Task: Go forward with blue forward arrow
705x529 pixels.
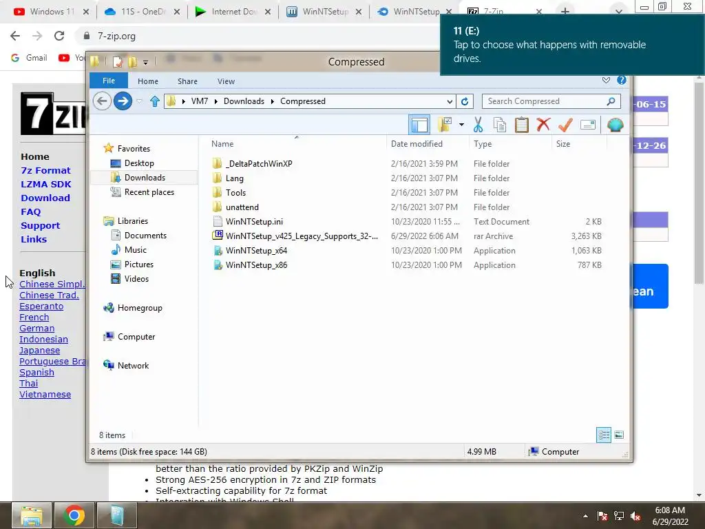Action: 123,101
